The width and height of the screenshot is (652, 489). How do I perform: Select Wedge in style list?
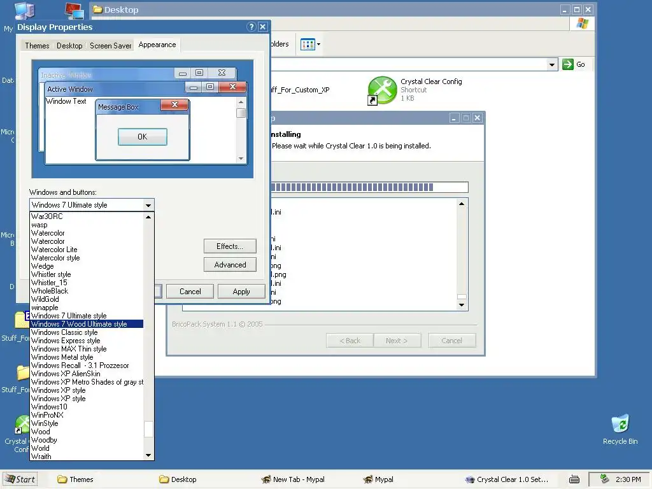pos(87,266)
